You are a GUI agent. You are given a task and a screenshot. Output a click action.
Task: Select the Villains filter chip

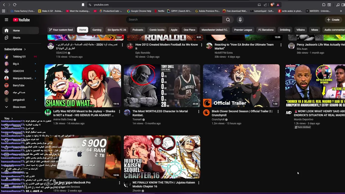[301, 30]
